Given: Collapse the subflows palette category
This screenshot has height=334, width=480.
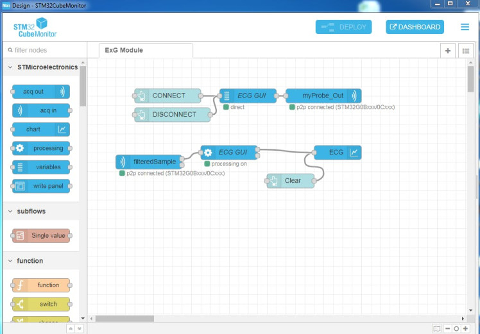Looking at the screenshot, I should click(x=10, y=212).
